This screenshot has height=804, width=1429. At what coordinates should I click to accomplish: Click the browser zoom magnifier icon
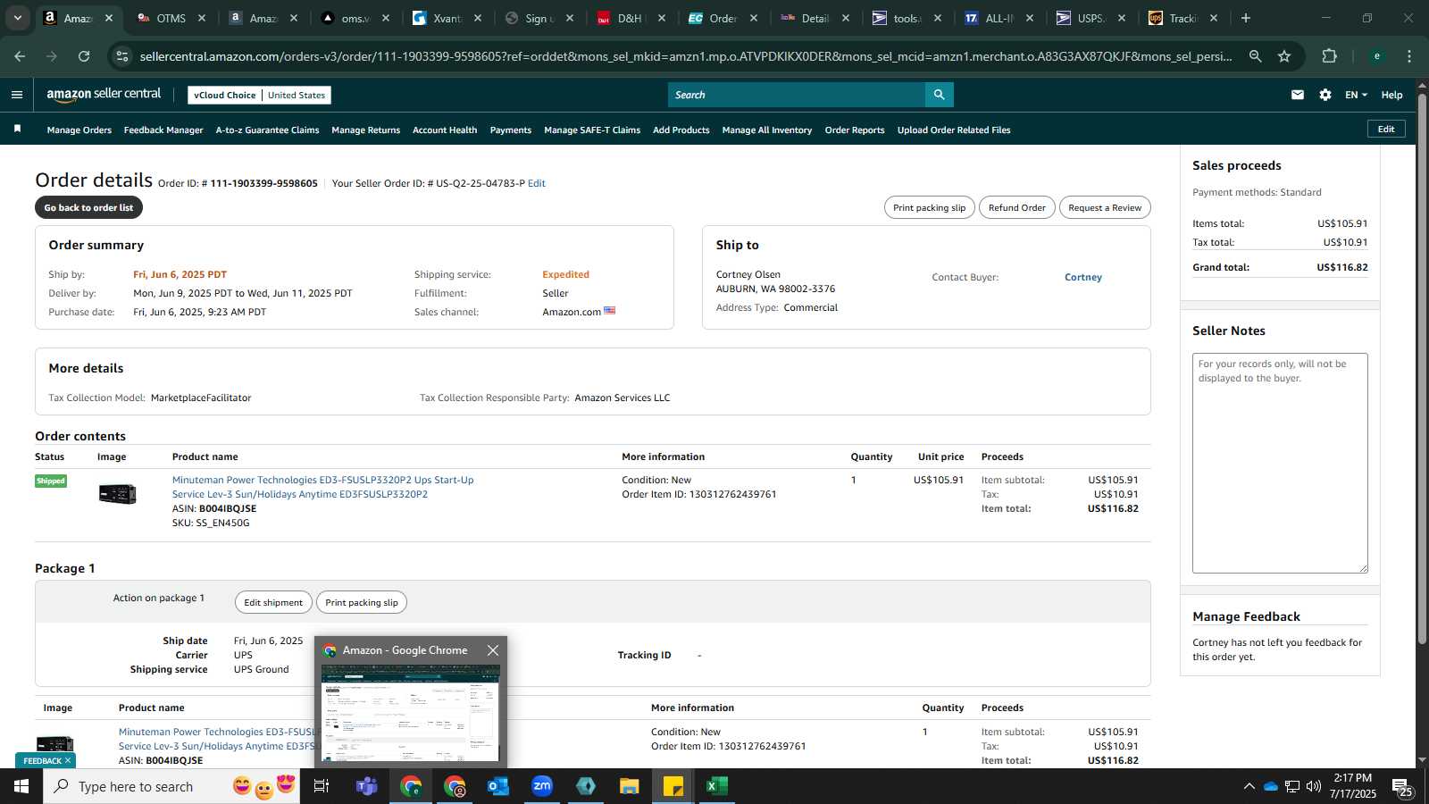(x=1255, y=56)
